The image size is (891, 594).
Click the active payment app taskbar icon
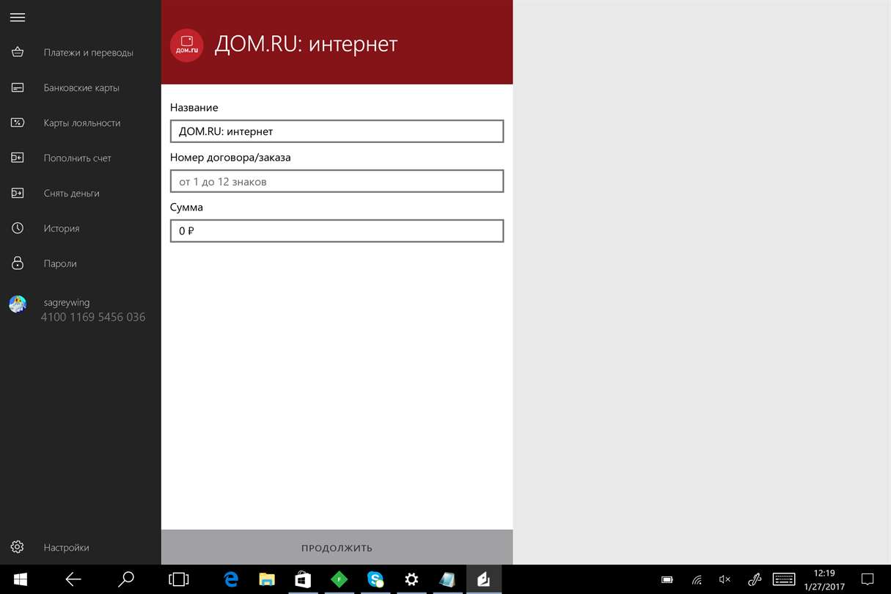[x=483, y=579]
